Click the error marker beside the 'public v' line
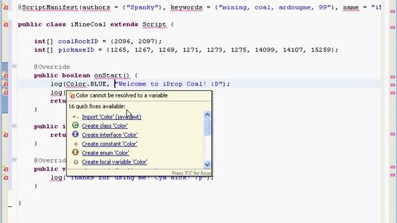Screen dimensions: 397x223 (x=6, y=169)
